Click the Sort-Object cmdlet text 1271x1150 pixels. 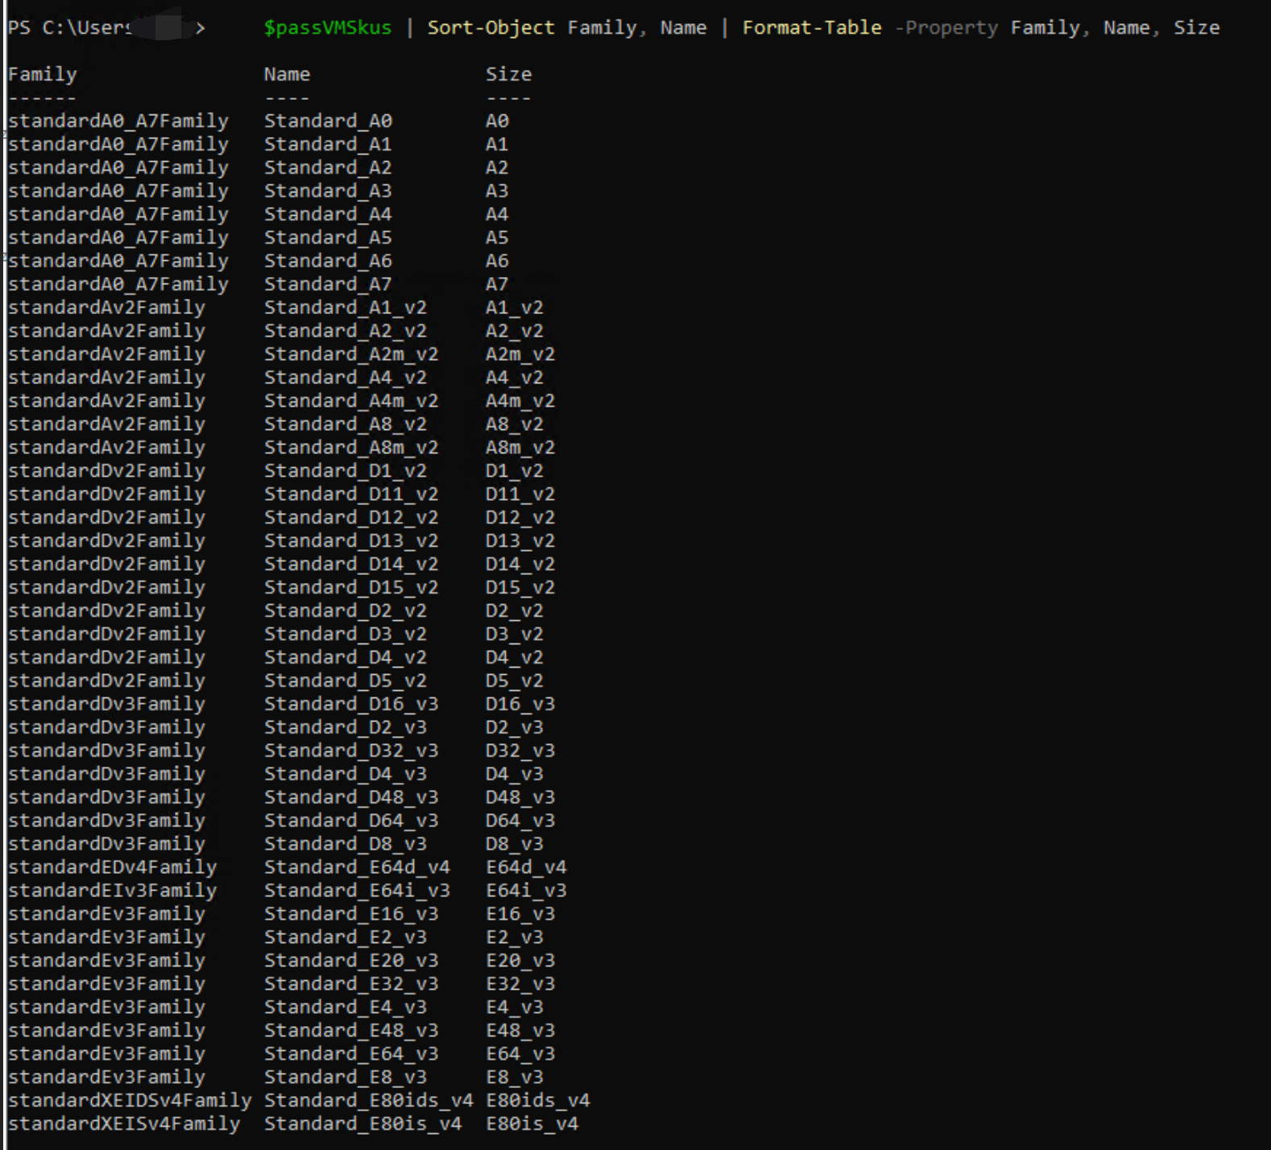coord(491,28)
